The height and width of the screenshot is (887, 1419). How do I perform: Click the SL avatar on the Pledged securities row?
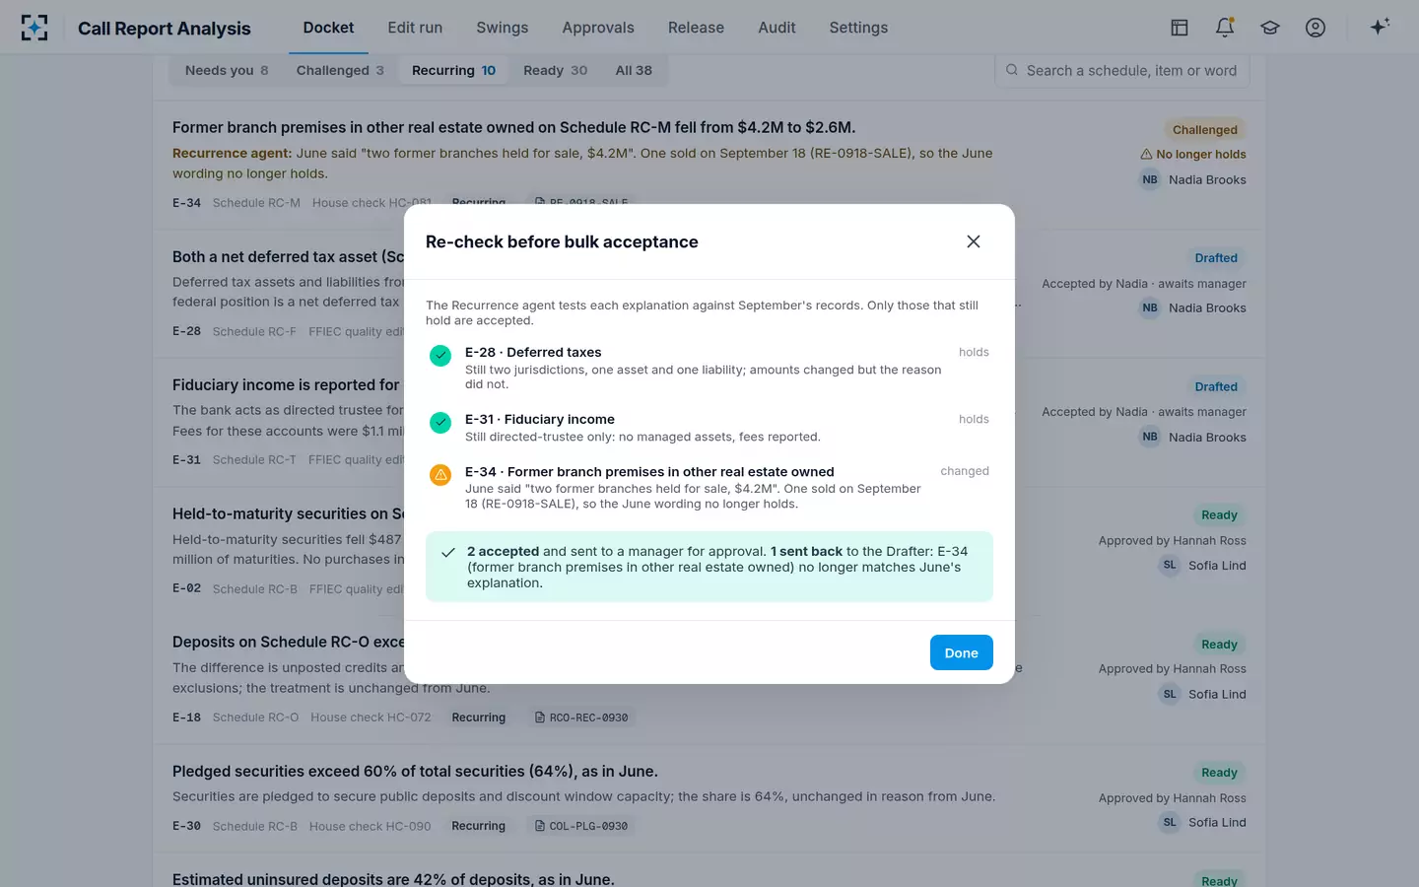coord(1170,822)
